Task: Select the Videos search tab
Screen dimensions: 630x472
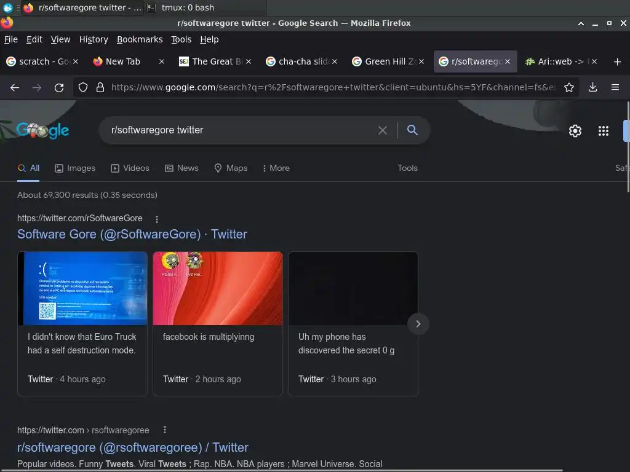Action: click(x=130, y=168)
